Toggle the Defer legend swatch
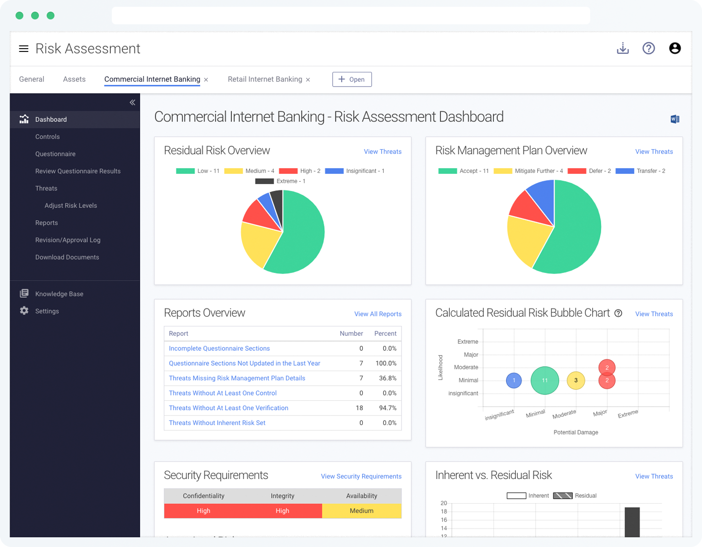This screenshot has height=547, width=702. coord(577,171)
